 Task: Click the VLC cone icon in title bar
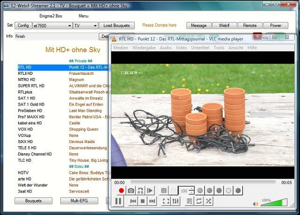pos(114,39)
